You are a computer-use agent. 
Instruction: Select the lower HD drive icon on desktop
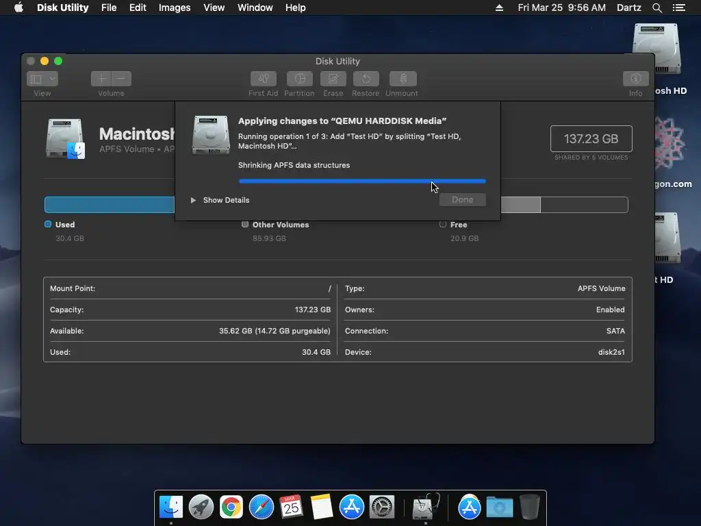coord(667,239)
